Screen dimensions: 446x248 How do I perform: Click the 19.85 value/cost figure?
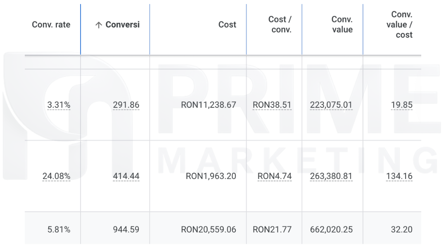pos(401,105)
